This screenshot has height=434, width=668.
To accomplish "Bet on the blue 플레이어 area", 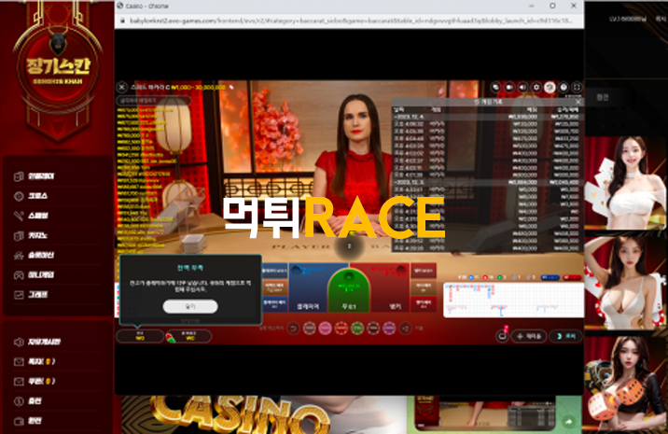I will click(308, 287).
